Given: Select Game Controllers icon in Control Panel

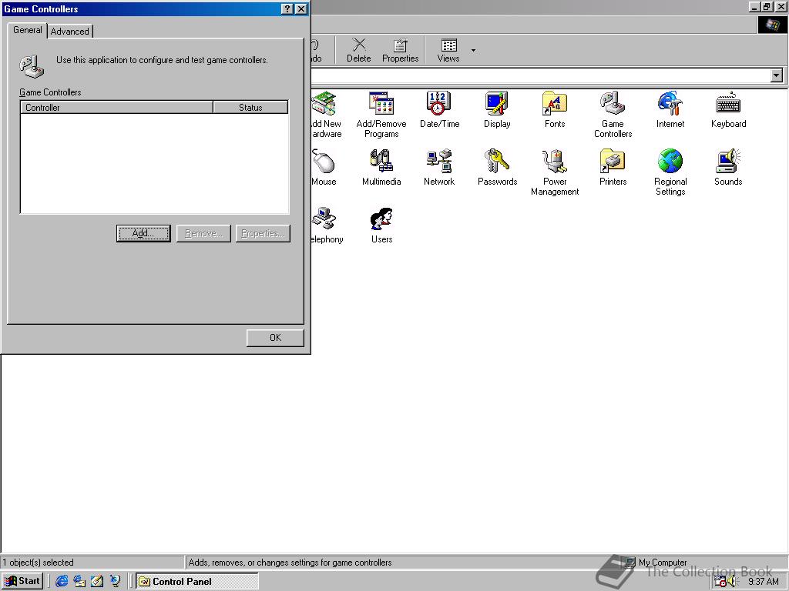Looking at the screenshot, I should 613,115.
